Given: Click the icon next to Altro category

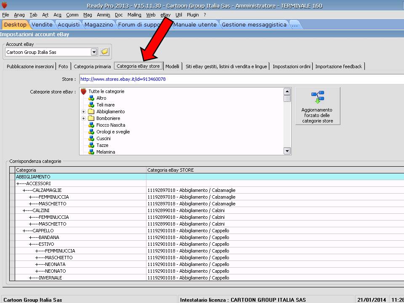Looking at the screenshot, I should 91,98.
